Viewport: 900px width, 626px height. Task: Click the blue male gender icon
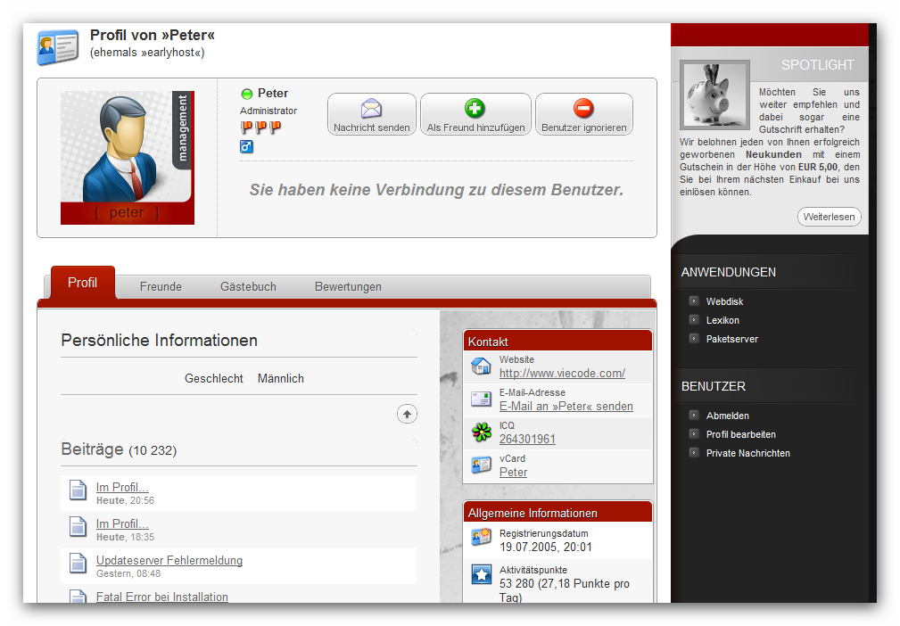click(x=247, y=146)
